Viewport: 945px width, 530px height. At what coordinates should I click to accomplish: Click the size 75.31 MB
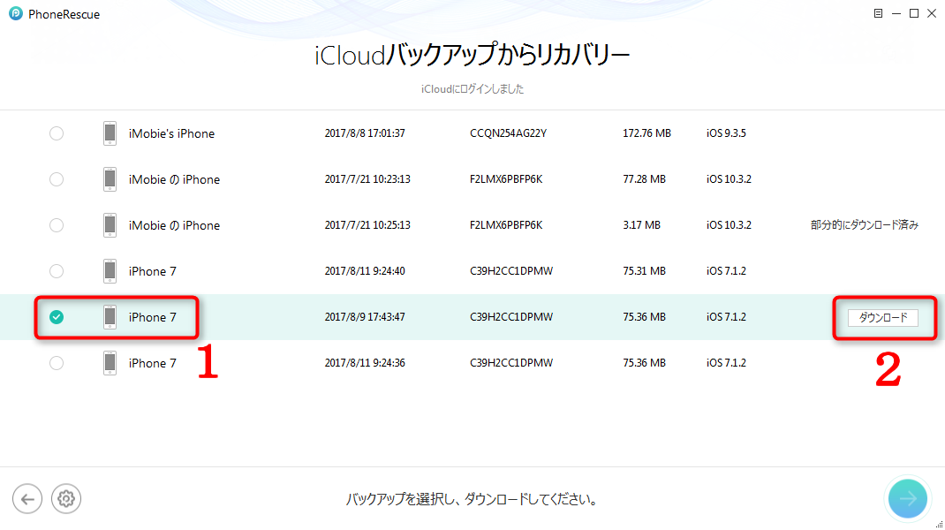click(x=644, y=270)
